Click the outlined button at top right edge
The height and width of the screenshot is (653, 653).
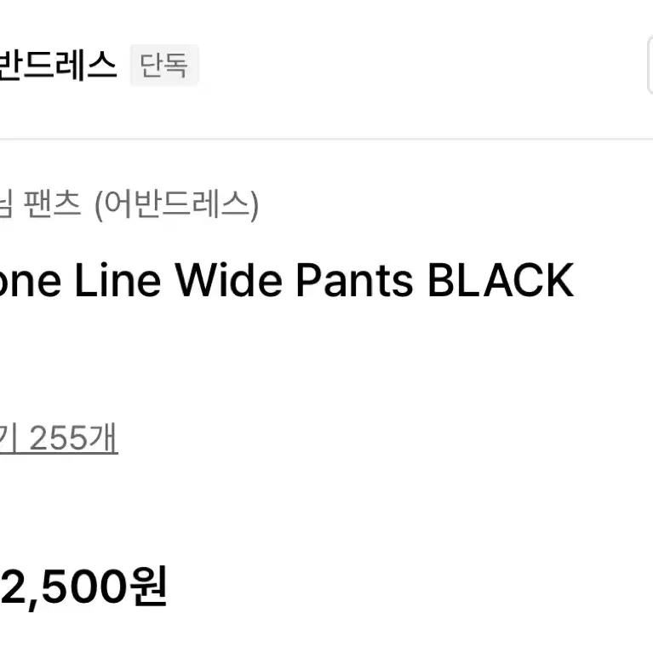point(650,66)
